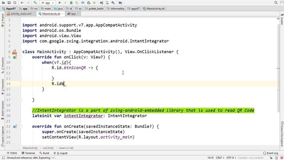The width and height of the screenshot is (284, 160).
Task: Collapse the onClick function fold marker
Action: click(21, 57)
